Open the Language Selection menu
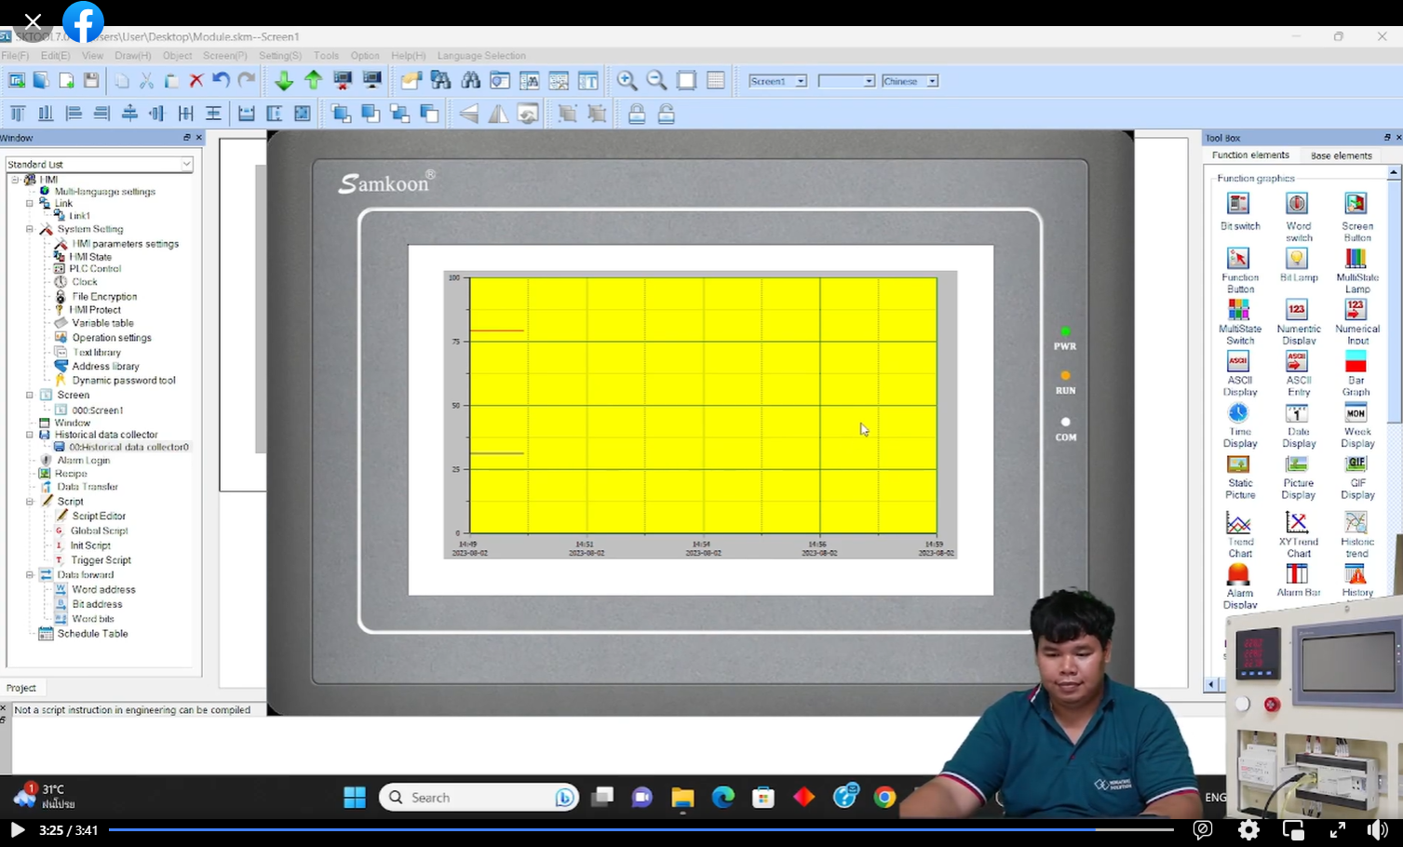The image size is (1403, 847). [481, 56]
